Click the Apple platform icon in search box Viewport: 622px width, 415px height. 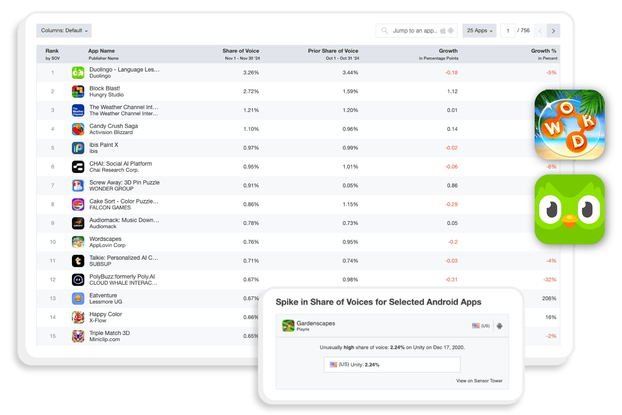442,30
